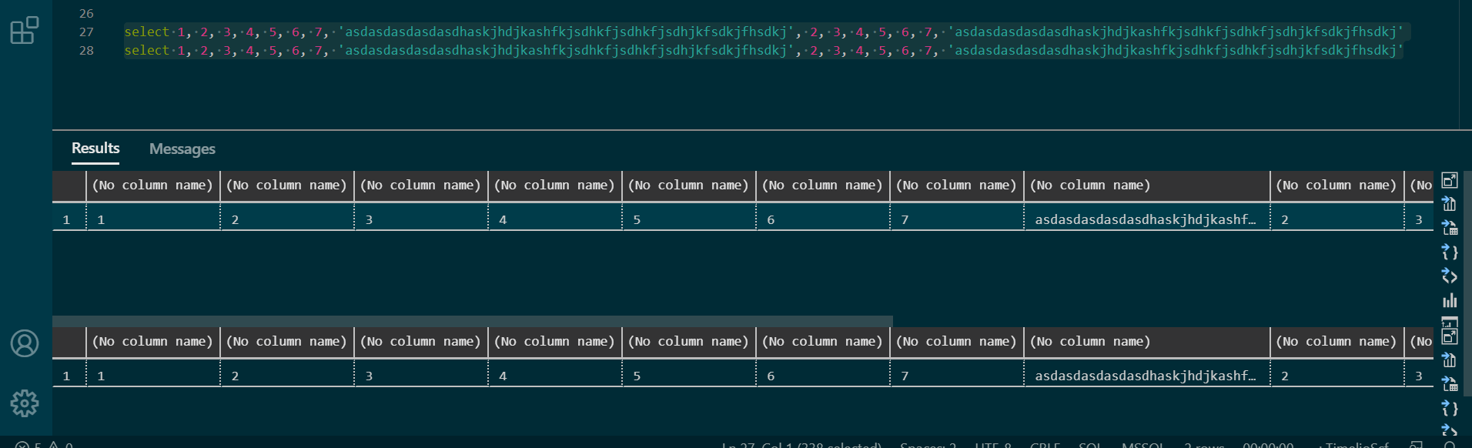Maximize the upper results grid

coord(1450,180)
